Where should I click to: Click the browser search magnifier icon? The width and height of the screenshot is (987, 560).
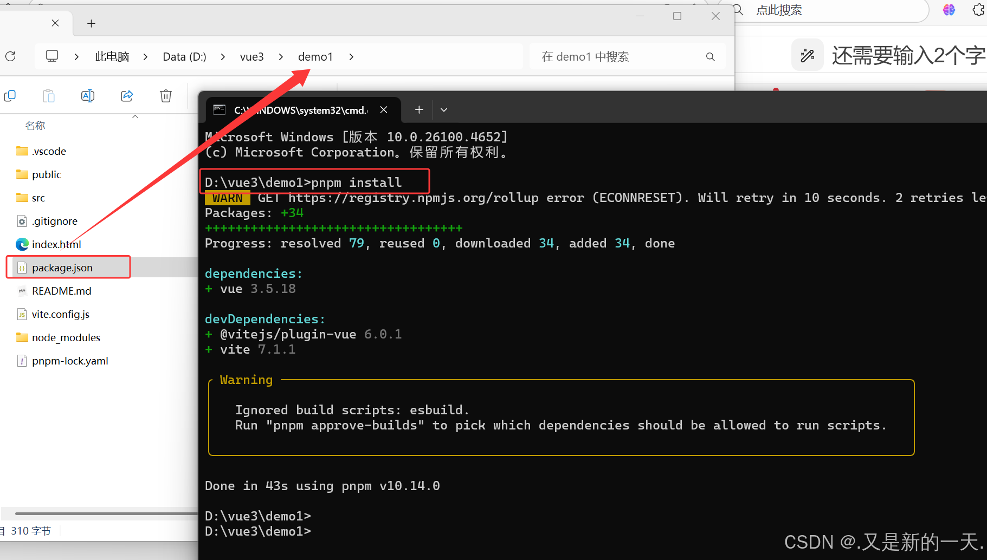[x=739, y=10]
